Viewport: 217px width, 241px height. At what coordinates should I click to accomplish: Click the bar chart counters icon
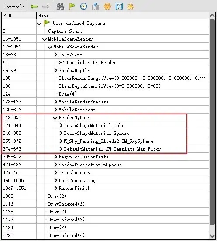[x=95, y=7]
